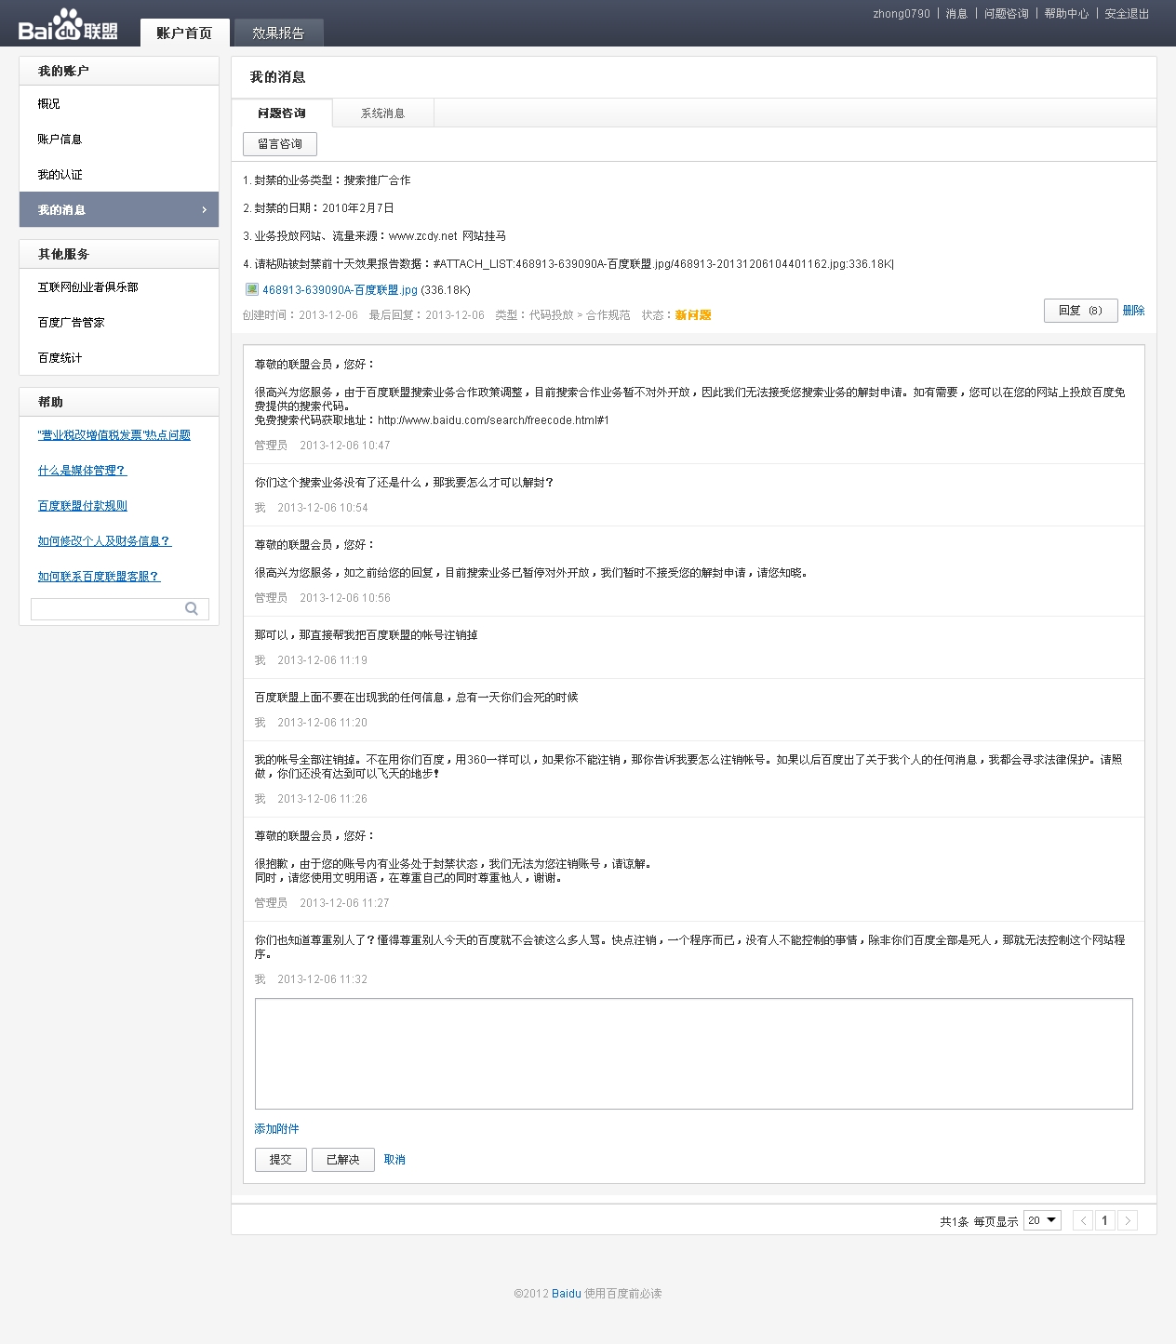Image resolution: width=1176 pixels, height=1344 pixels.
Task: Click the attachment image file icon
Action: (x=251, y=289)
